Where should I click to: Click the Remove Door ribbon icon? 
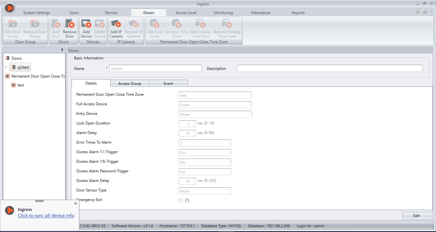click(70, 24)
